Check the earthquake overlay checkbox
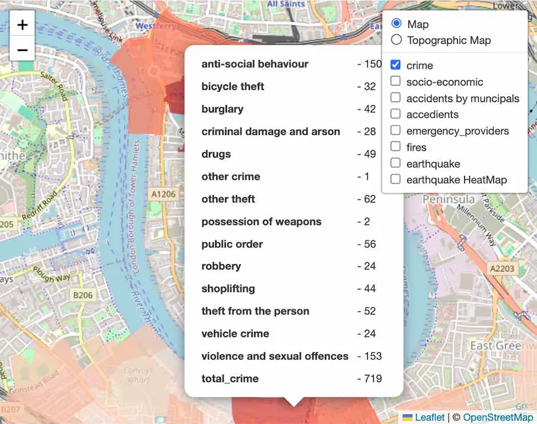This screenshot has height=424, width=537. pyautogui.click(x=395, y=162)
